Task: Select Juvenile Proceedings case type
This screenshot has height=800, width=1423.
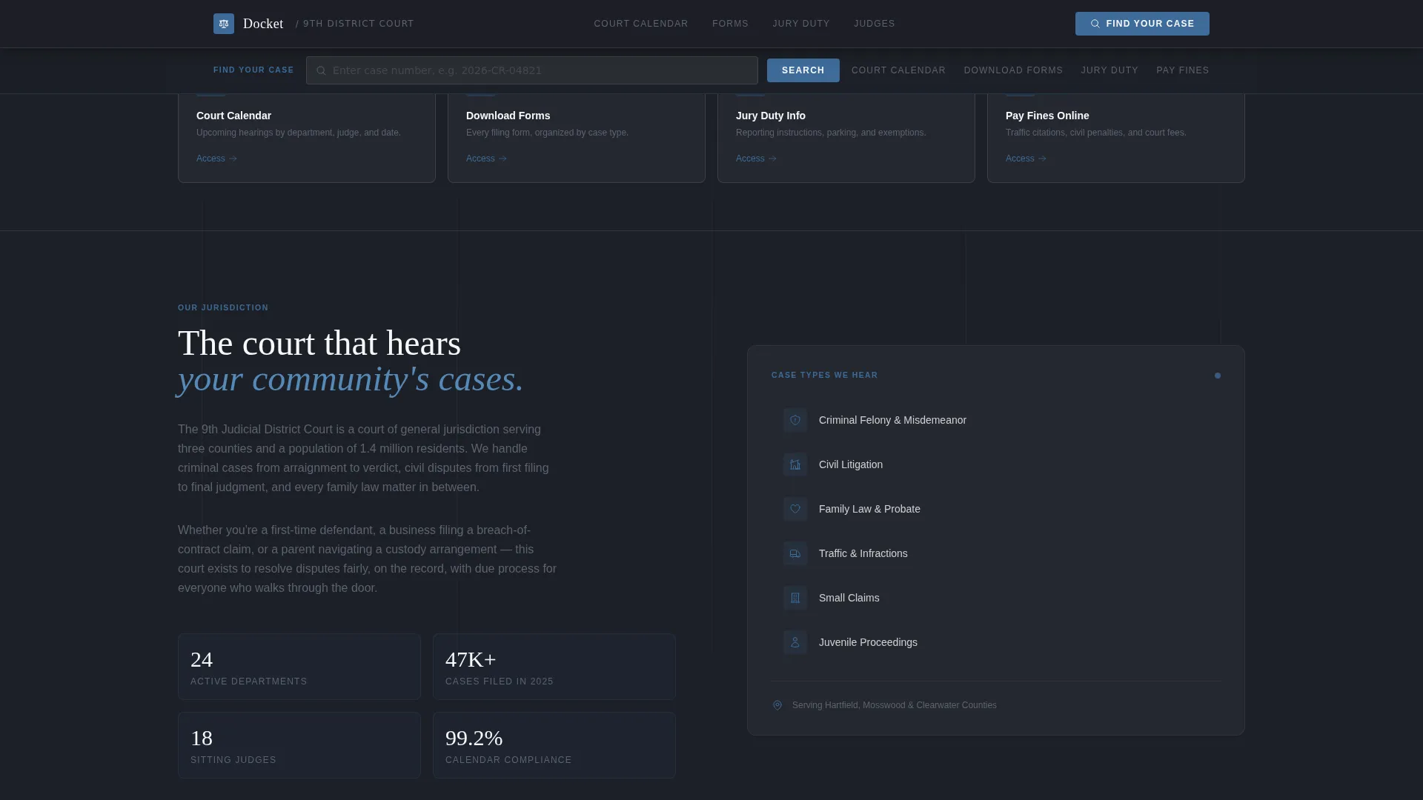Action: click(996, 642)
